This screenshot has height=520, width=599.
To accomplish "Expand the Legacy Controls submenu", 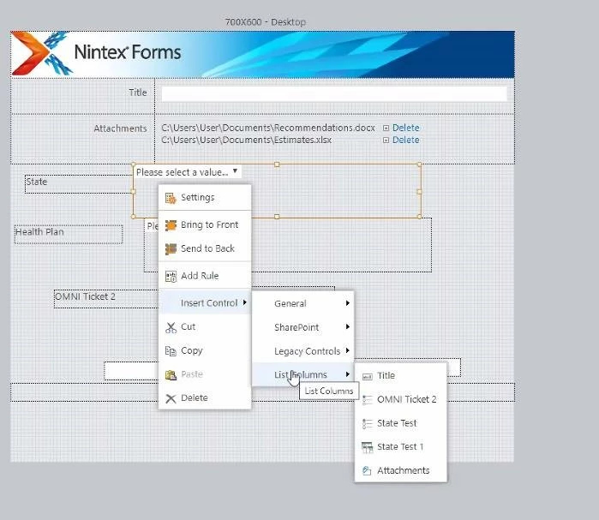I will (303, 351).
